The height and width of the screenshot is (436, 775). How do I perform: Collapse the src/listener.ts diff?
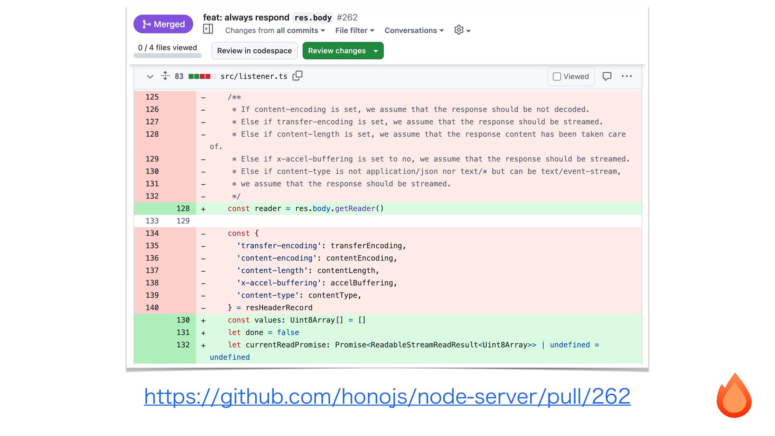[150, 76]
